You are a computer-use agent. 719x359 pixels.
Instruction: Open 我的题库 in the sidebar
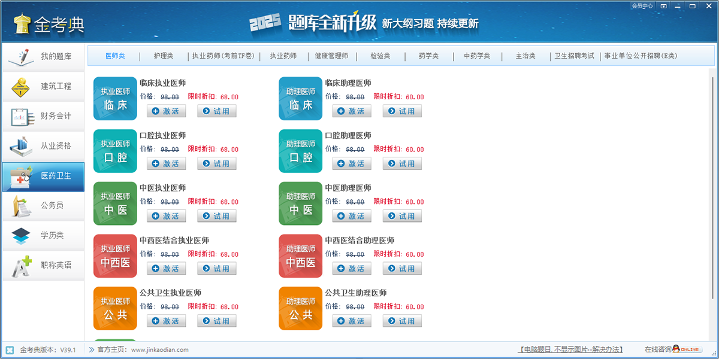[x=43, y=57]
